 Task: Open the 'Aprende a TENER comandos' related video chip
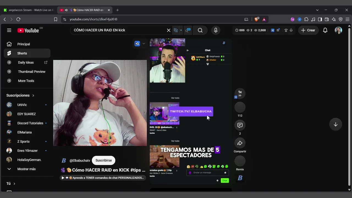[103, 178]
